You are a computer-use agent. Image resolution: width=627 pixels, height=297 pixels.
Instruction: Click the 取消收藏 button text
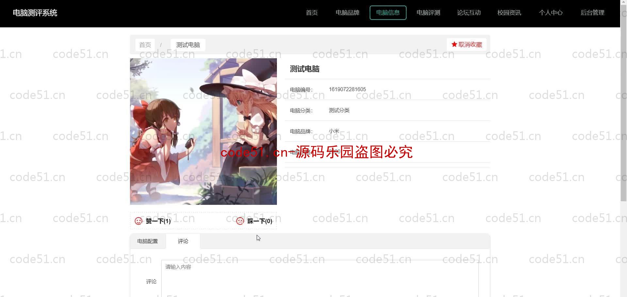[470, 45]
